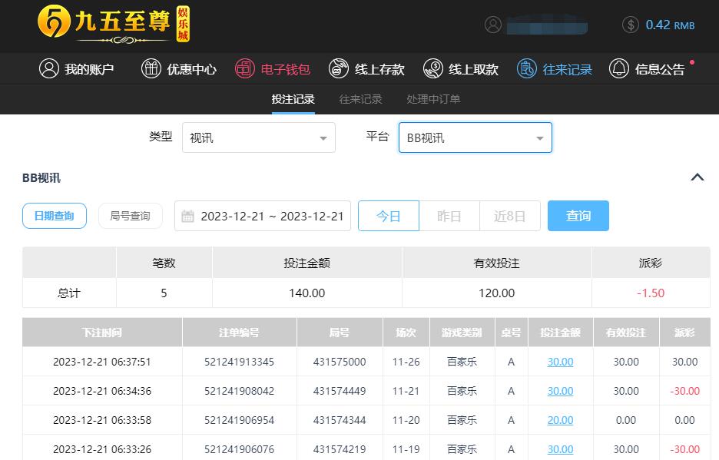719x460 pixels.
Task: Open 往来记录 records icon
Action: pyautogui.click(x=527, y=69)
